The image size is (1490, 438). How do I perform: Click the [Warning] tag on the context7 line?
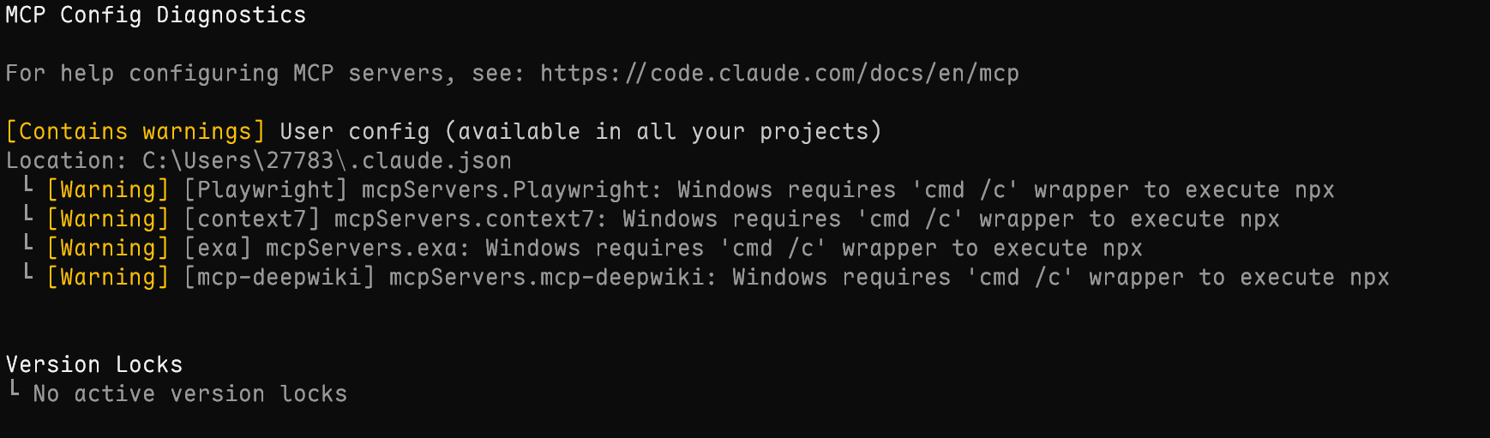point(108,219)
